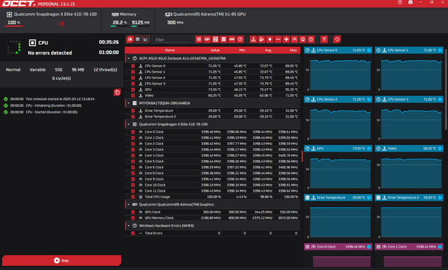Collapse the MTFDKBA1T0QGN drive group

[129, 103]
